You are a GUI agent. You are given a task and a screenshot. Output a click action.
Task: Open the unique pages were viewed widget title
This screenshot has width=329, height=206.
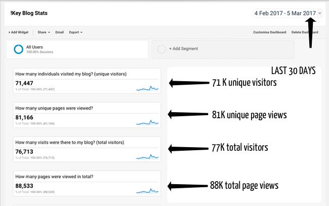(54, 108)
